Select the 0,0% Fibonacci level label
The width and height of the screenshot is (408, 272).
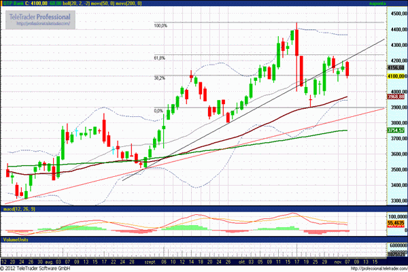pyautogui.click(x=158, y=110)
